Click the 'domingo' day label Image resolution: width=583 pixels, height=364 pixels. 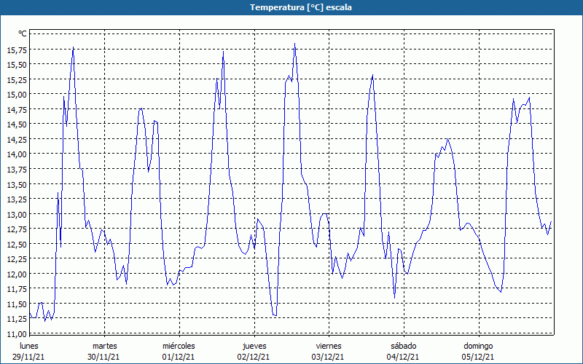pyautogui.click(x=478, y=347)
